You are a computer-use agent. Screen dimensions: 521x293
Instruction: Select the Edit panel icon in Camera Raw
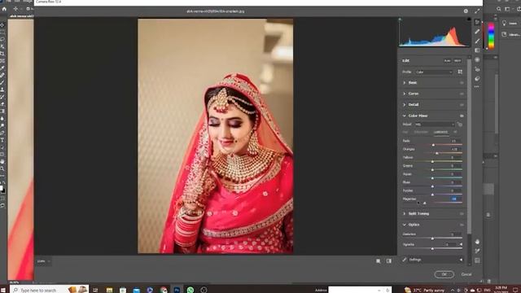478,22
